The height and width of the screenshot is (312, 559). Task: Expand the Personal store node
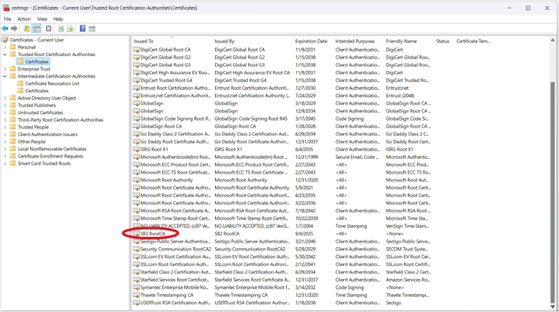click(5, 47)
